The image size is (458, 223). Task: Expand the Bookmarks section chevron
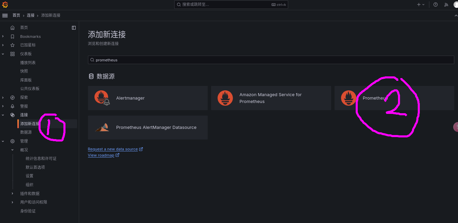3,36
